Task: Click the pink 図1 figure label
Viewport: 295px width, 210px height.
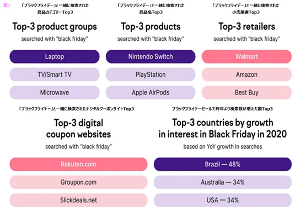Action: point(7,6)
